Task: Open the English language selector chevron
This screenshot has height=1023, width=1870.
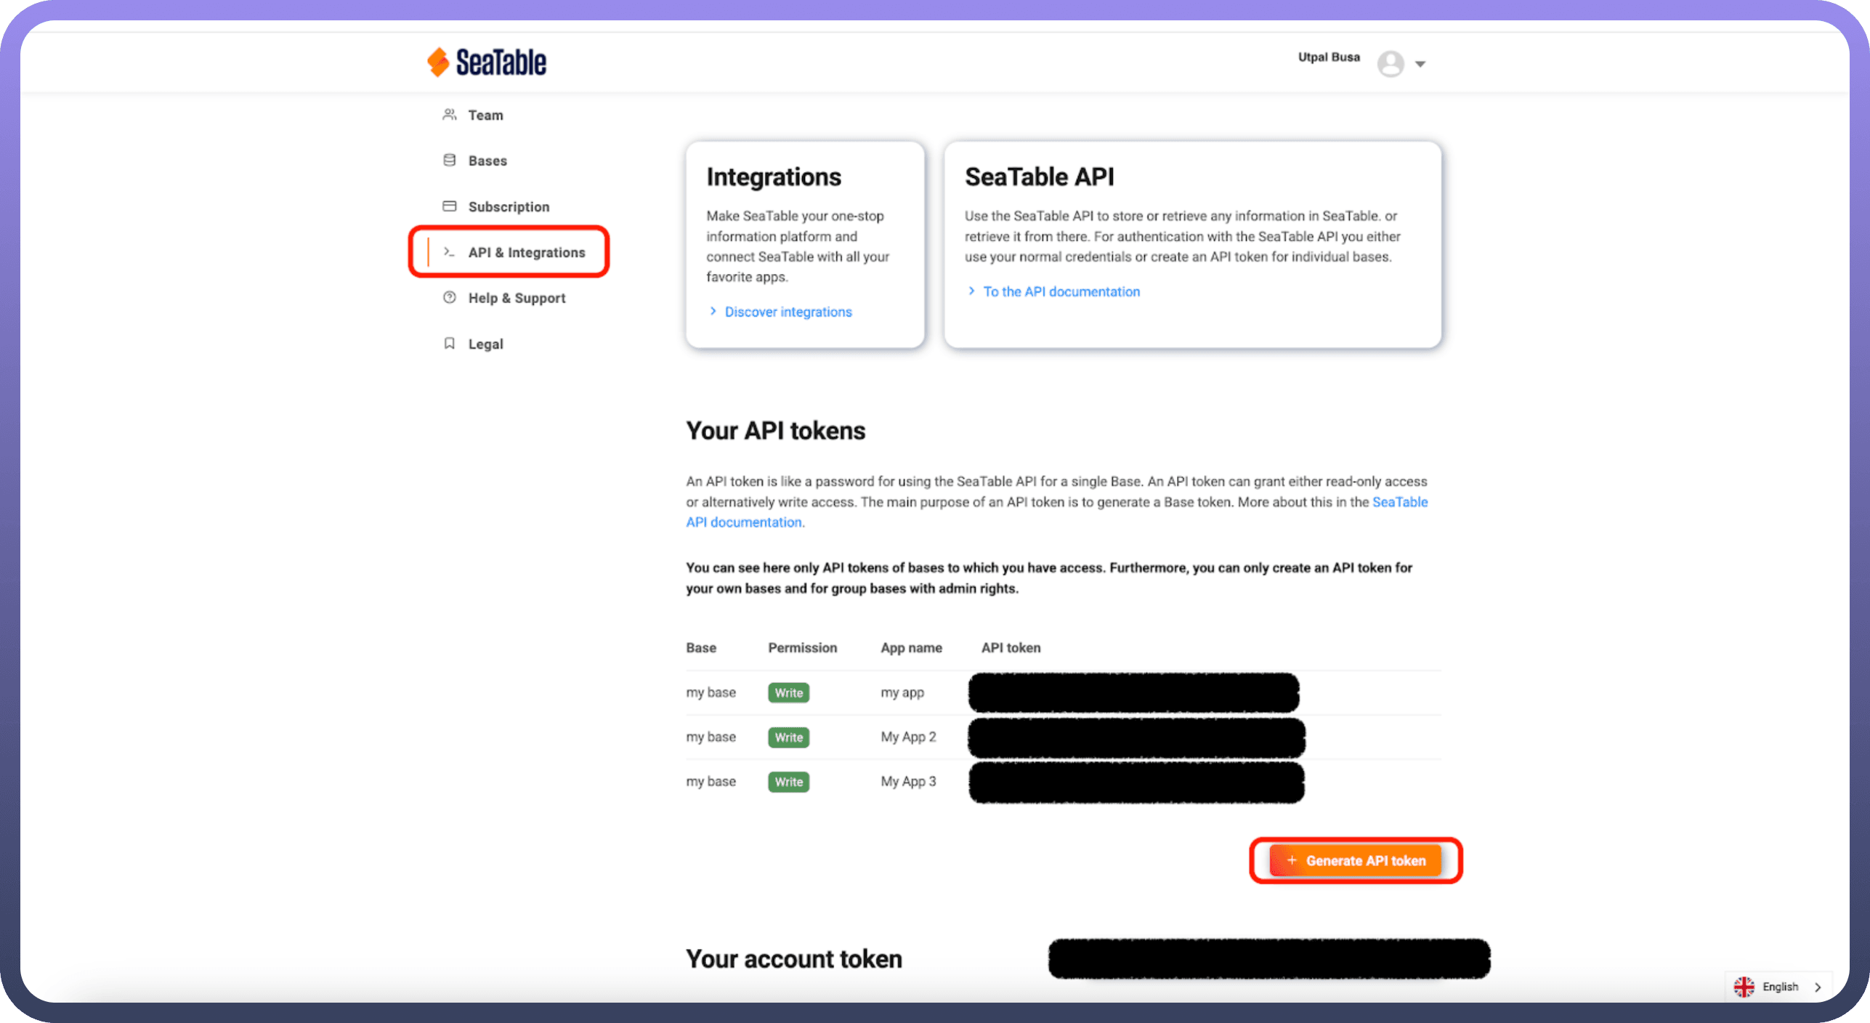Action: [x=1818, y=987]
